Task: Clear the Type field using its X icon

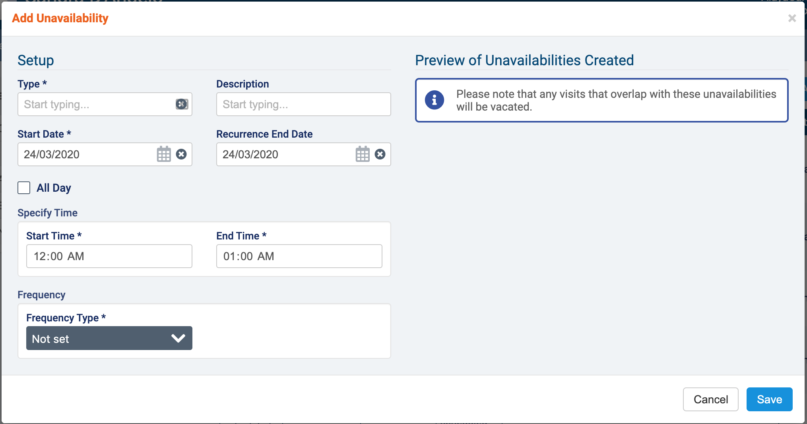Action: 182,104
